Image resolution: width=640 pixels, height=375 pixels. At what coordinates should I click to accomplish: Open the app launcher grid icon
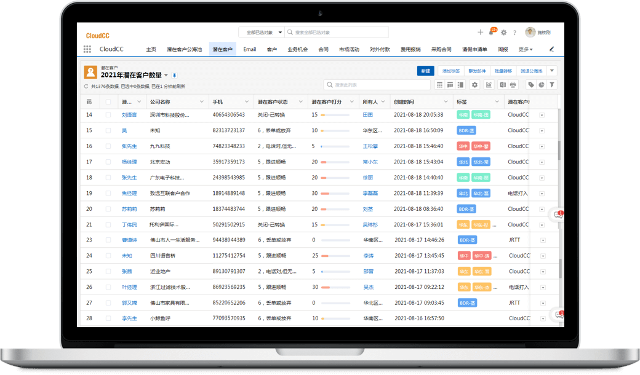87,49
